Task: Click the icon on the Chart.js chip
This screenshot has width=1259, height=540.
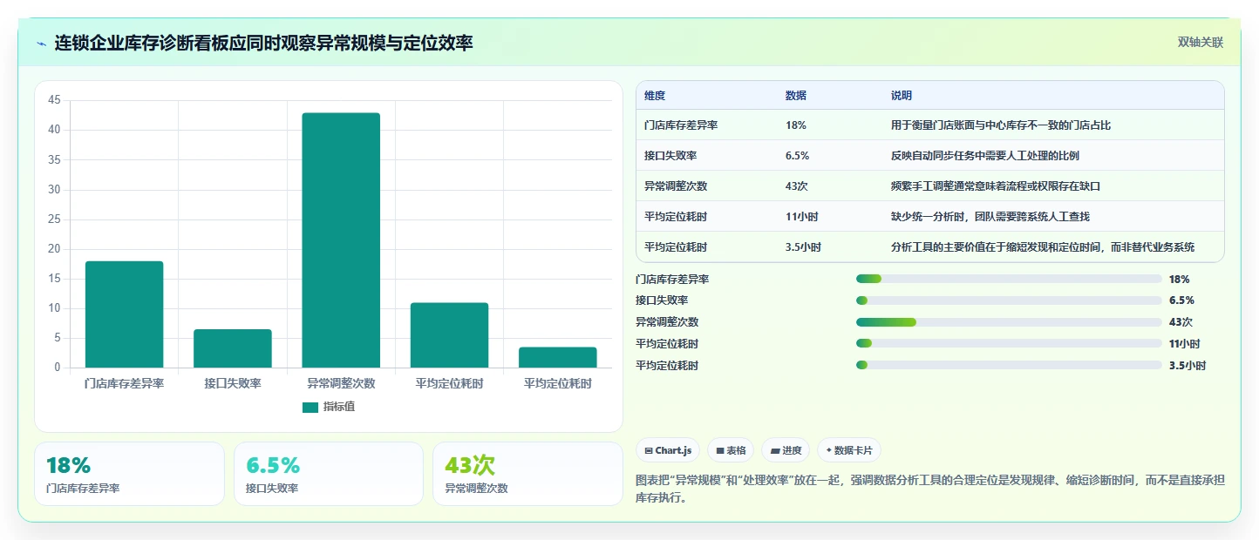Action: [649, 450]
